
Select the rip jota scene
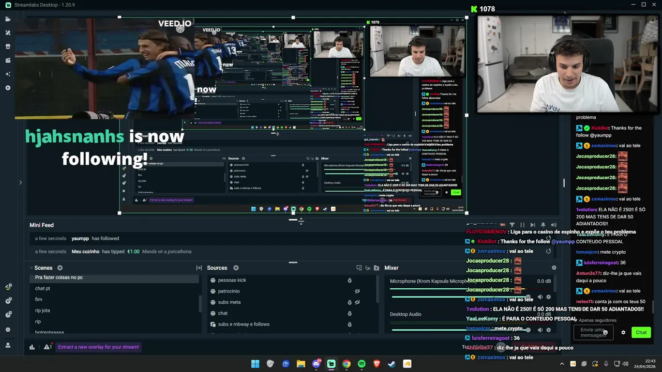[114, 311]
